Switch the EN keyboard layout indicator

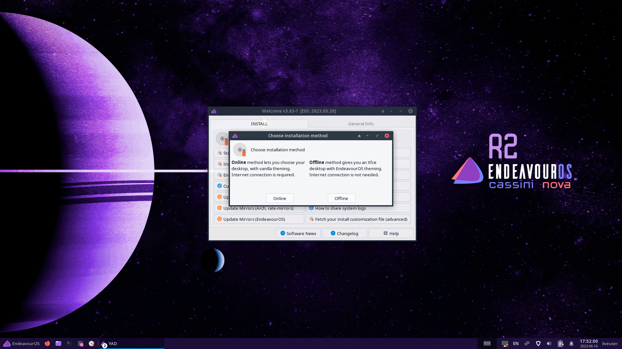tap(516, 343)
